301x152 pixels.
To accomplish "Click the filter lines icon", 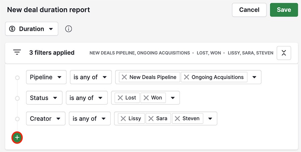I will [x=17, y=52].
